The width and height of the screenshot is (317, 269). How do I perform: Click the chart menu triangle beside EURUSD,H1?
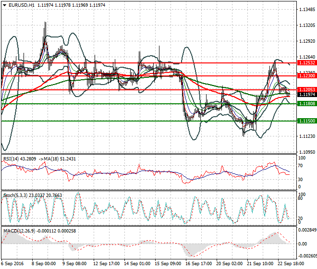click(x=4, y=5)
